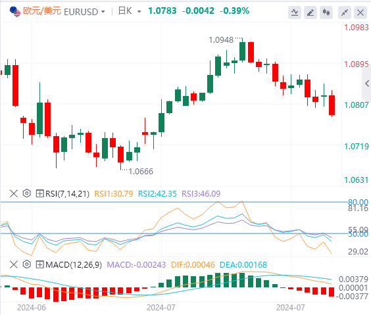
Task: Click the high label 1.0948
Action: coord(221,40)
